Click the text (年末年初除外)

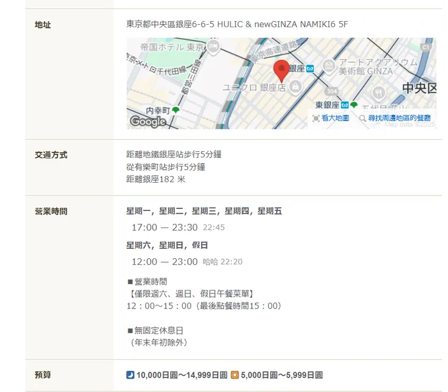(x=159, y=342)
